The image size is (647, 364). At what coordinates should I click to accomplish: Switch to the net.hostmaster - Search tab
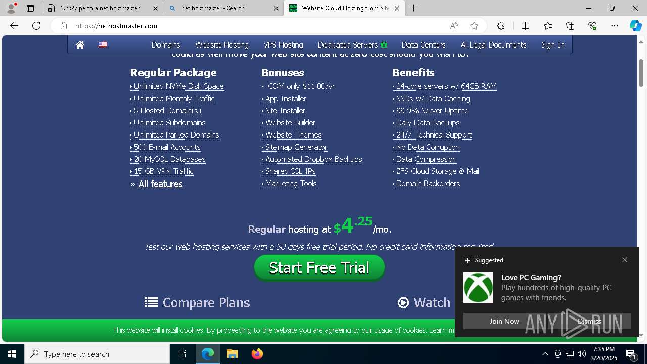(x=223, y=8)
